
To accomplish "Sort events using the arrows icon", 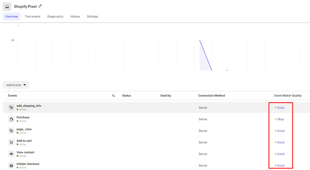I will 113,96.
